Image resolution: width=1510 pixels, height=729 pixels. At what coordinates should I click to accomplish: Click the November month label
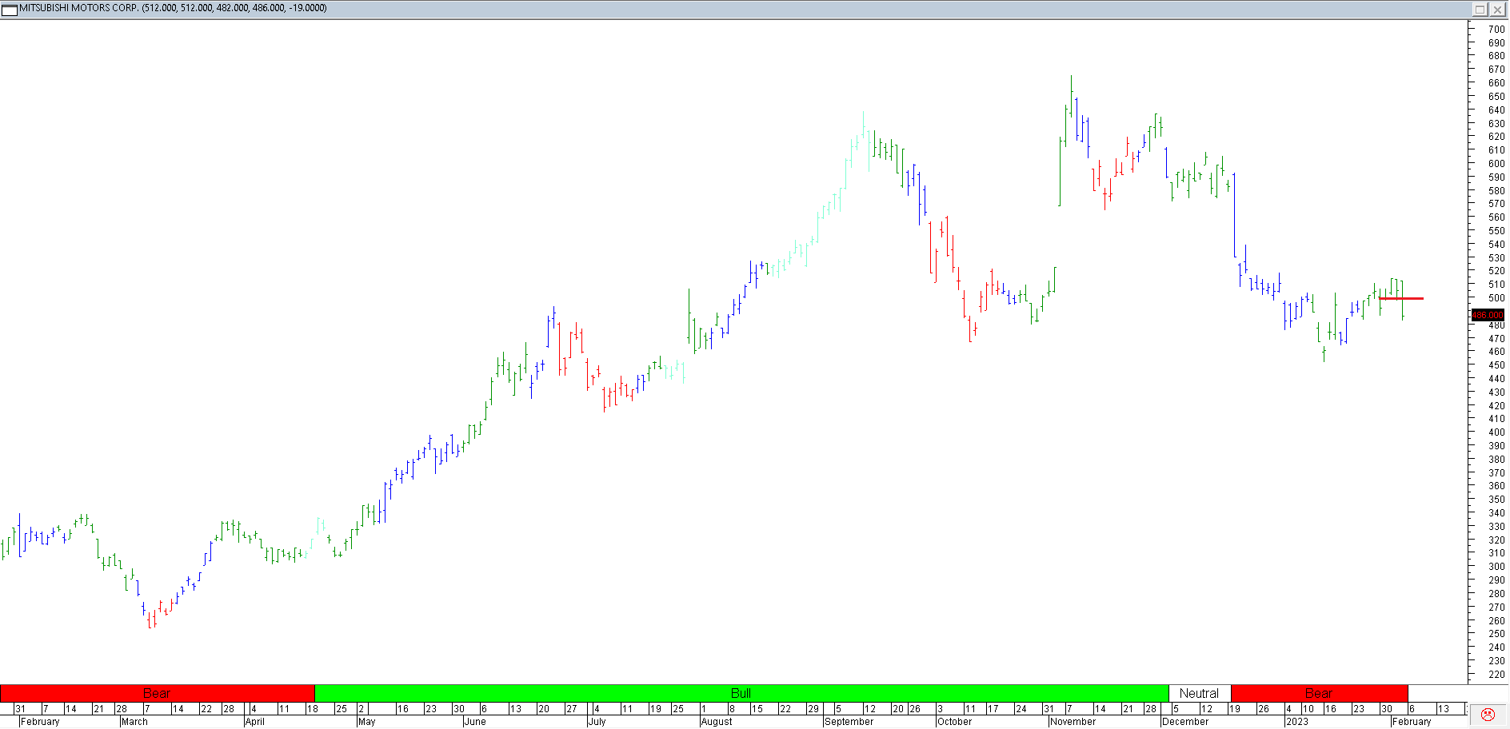(x=1073, y=721)
